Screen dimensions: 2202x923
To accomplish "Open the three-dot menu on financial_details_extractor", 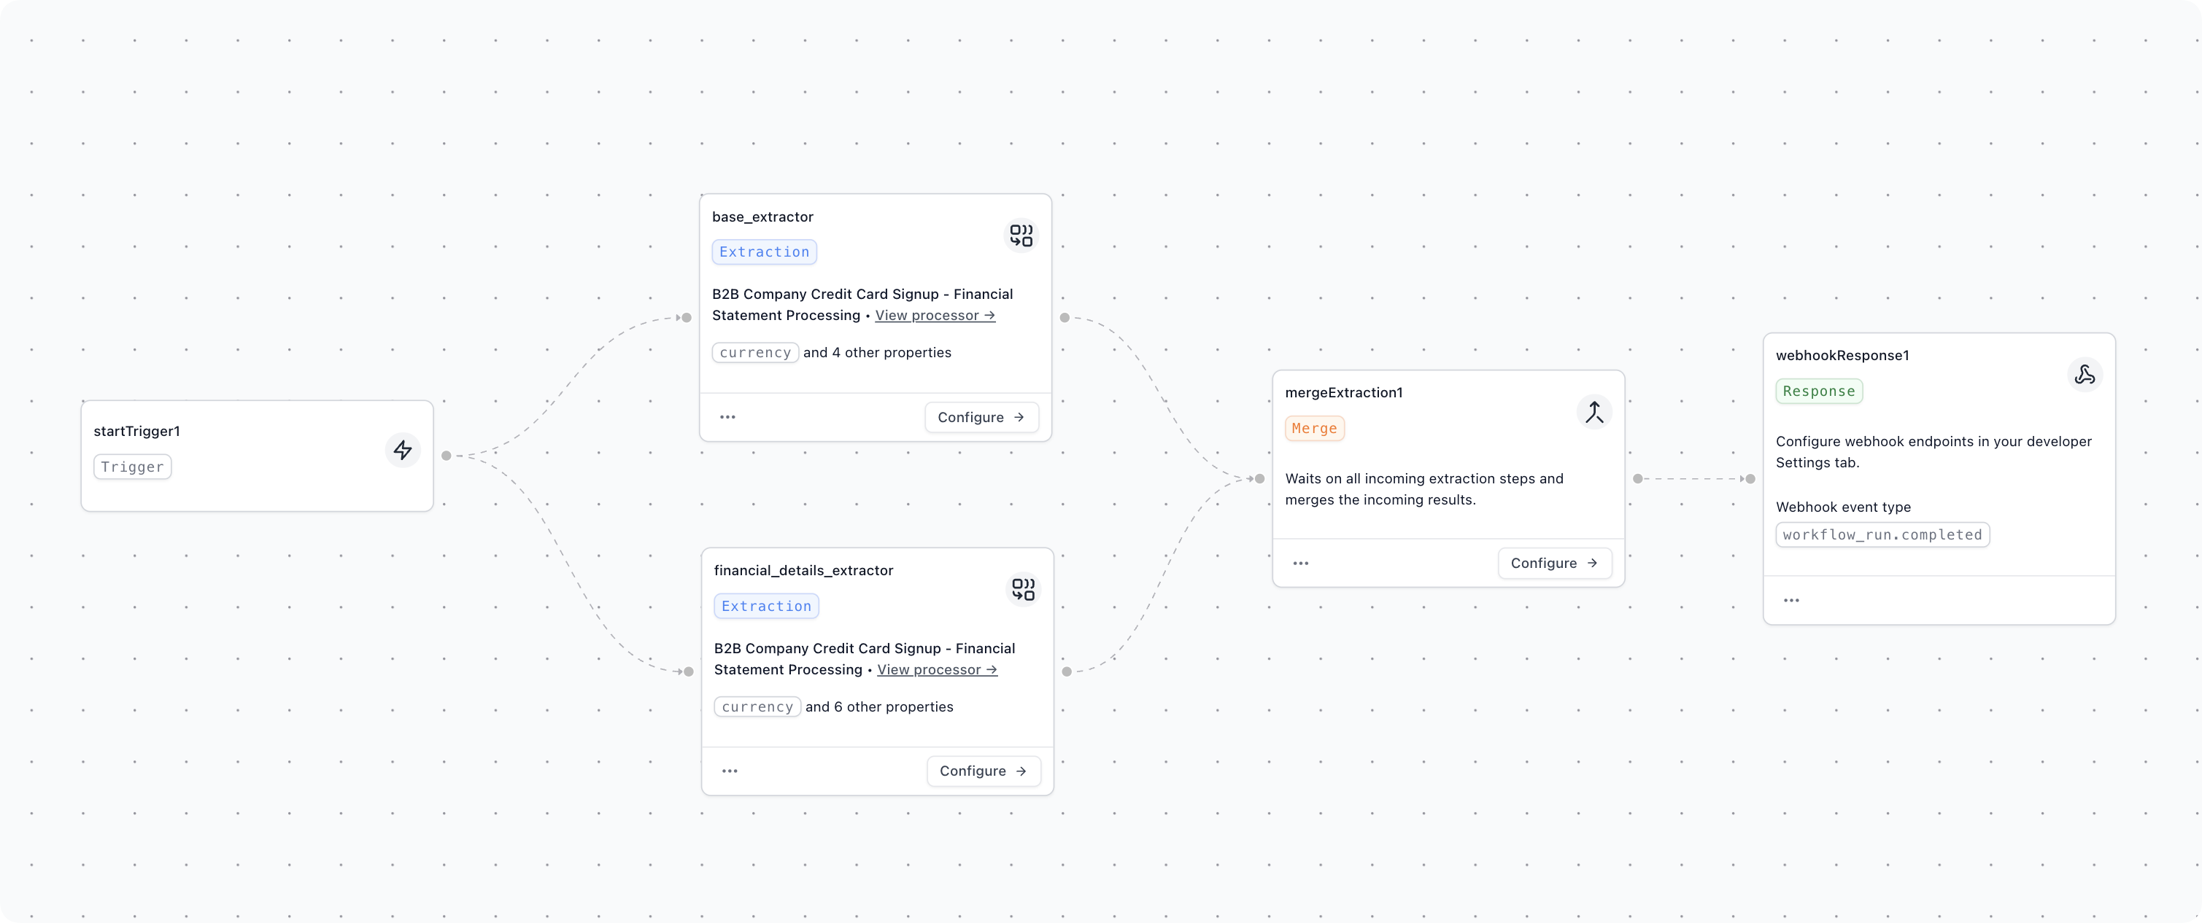I will [x=729, y=771].
